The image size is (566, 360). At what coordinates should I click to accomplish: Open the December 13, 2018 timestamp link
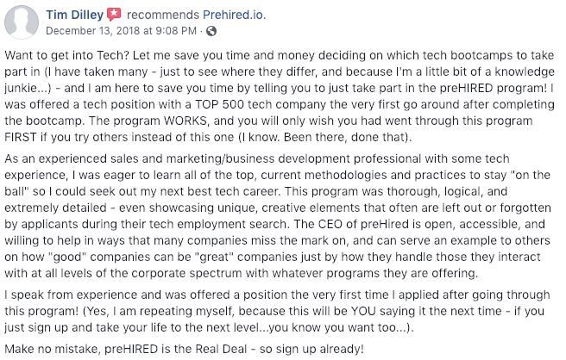click(120, 31)
